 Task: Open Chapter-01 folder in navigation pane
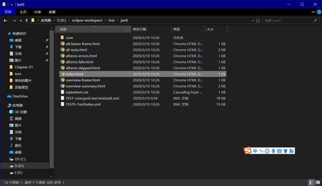click(x=24, y=67)
